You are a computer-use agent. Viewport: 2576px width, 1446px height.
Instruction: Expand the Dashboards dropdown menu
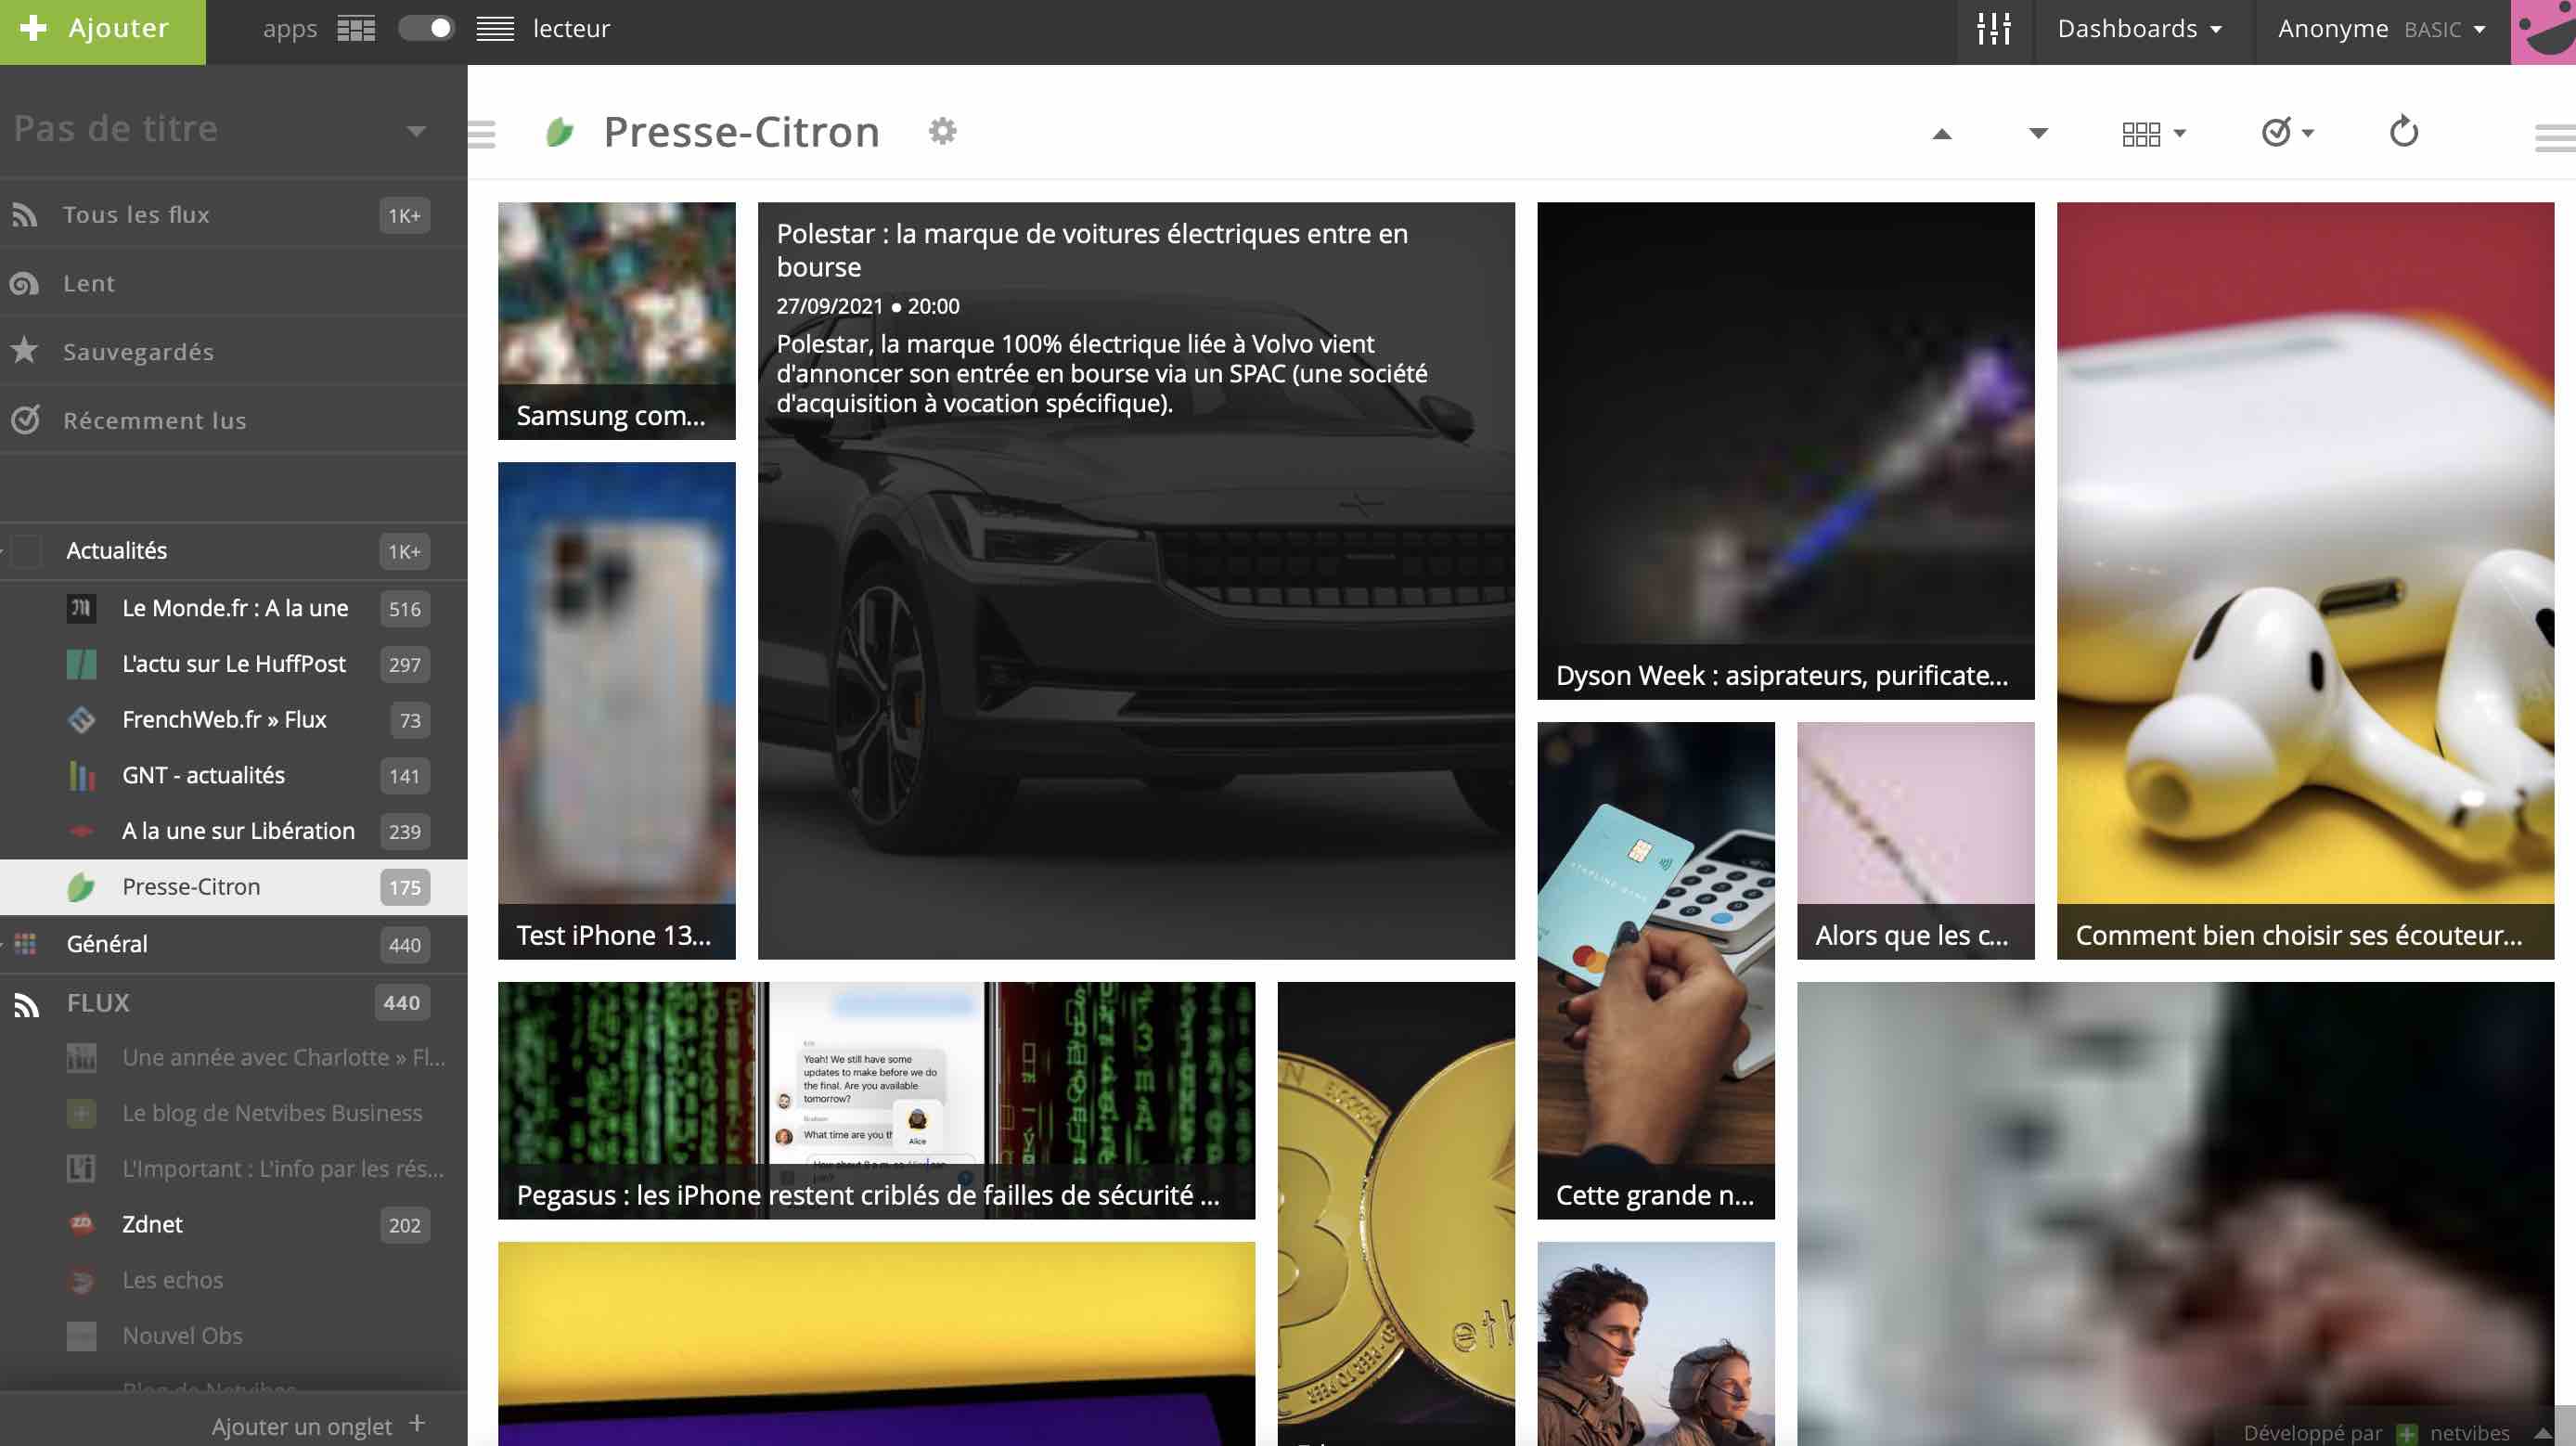pyautogui.click(x=2139, y=29)
